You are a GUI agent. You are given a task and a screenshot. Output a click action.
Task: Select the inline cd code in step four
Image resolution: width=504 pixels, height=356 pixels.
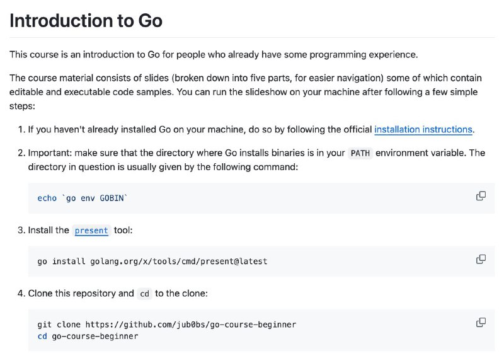(x=145, y=294)
